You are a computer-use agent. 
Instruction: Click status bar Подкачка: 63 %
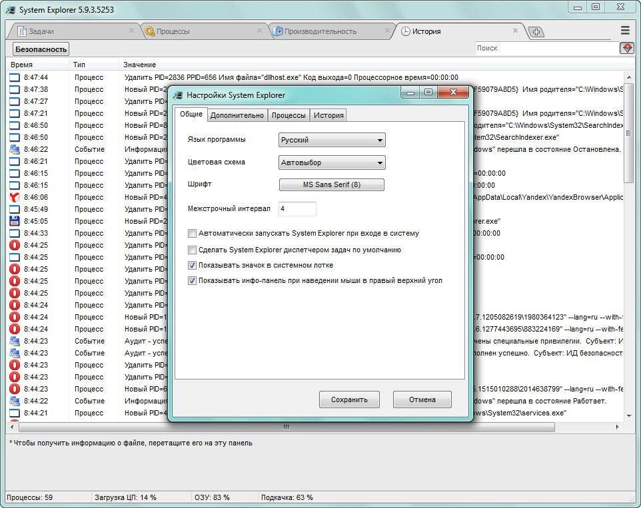tap(287, 497)
